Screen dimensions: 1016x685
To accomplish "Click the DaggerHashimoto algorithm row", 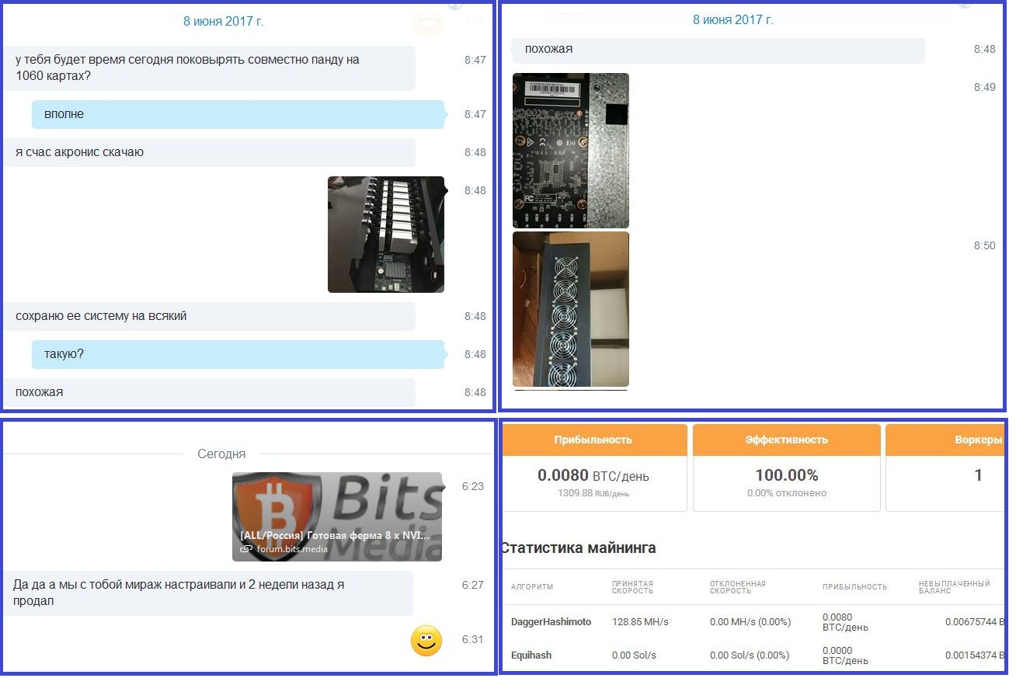I will coord(551,622).
